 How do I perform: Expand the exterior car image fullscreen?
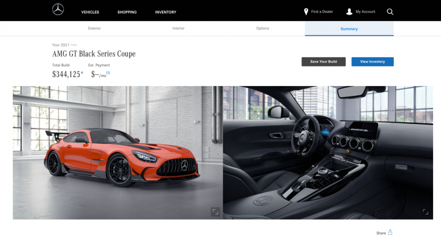215,212
